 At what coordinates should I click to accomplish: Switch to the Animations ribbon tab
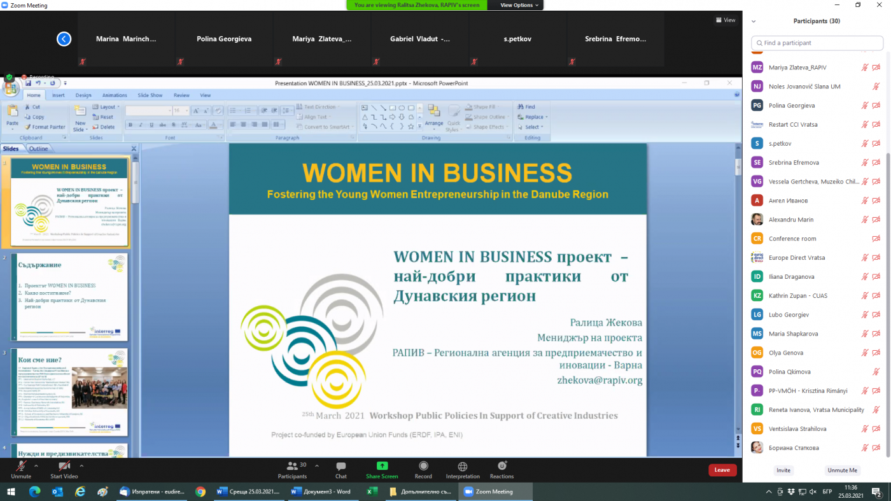pos(115,95)
